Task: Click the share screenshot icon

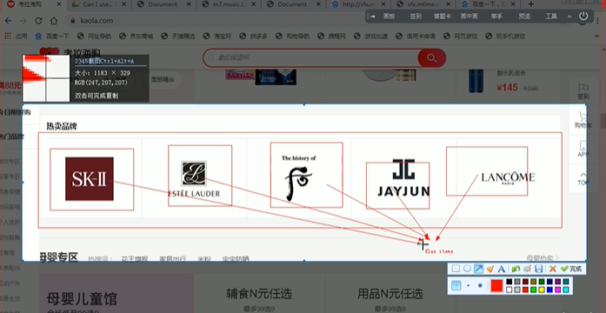Action: [527, 269]
